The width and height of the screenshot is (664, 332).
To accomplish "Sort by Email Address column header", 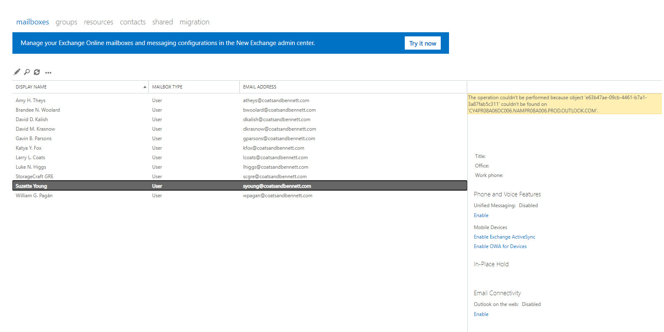I will (x=353, y=87).
